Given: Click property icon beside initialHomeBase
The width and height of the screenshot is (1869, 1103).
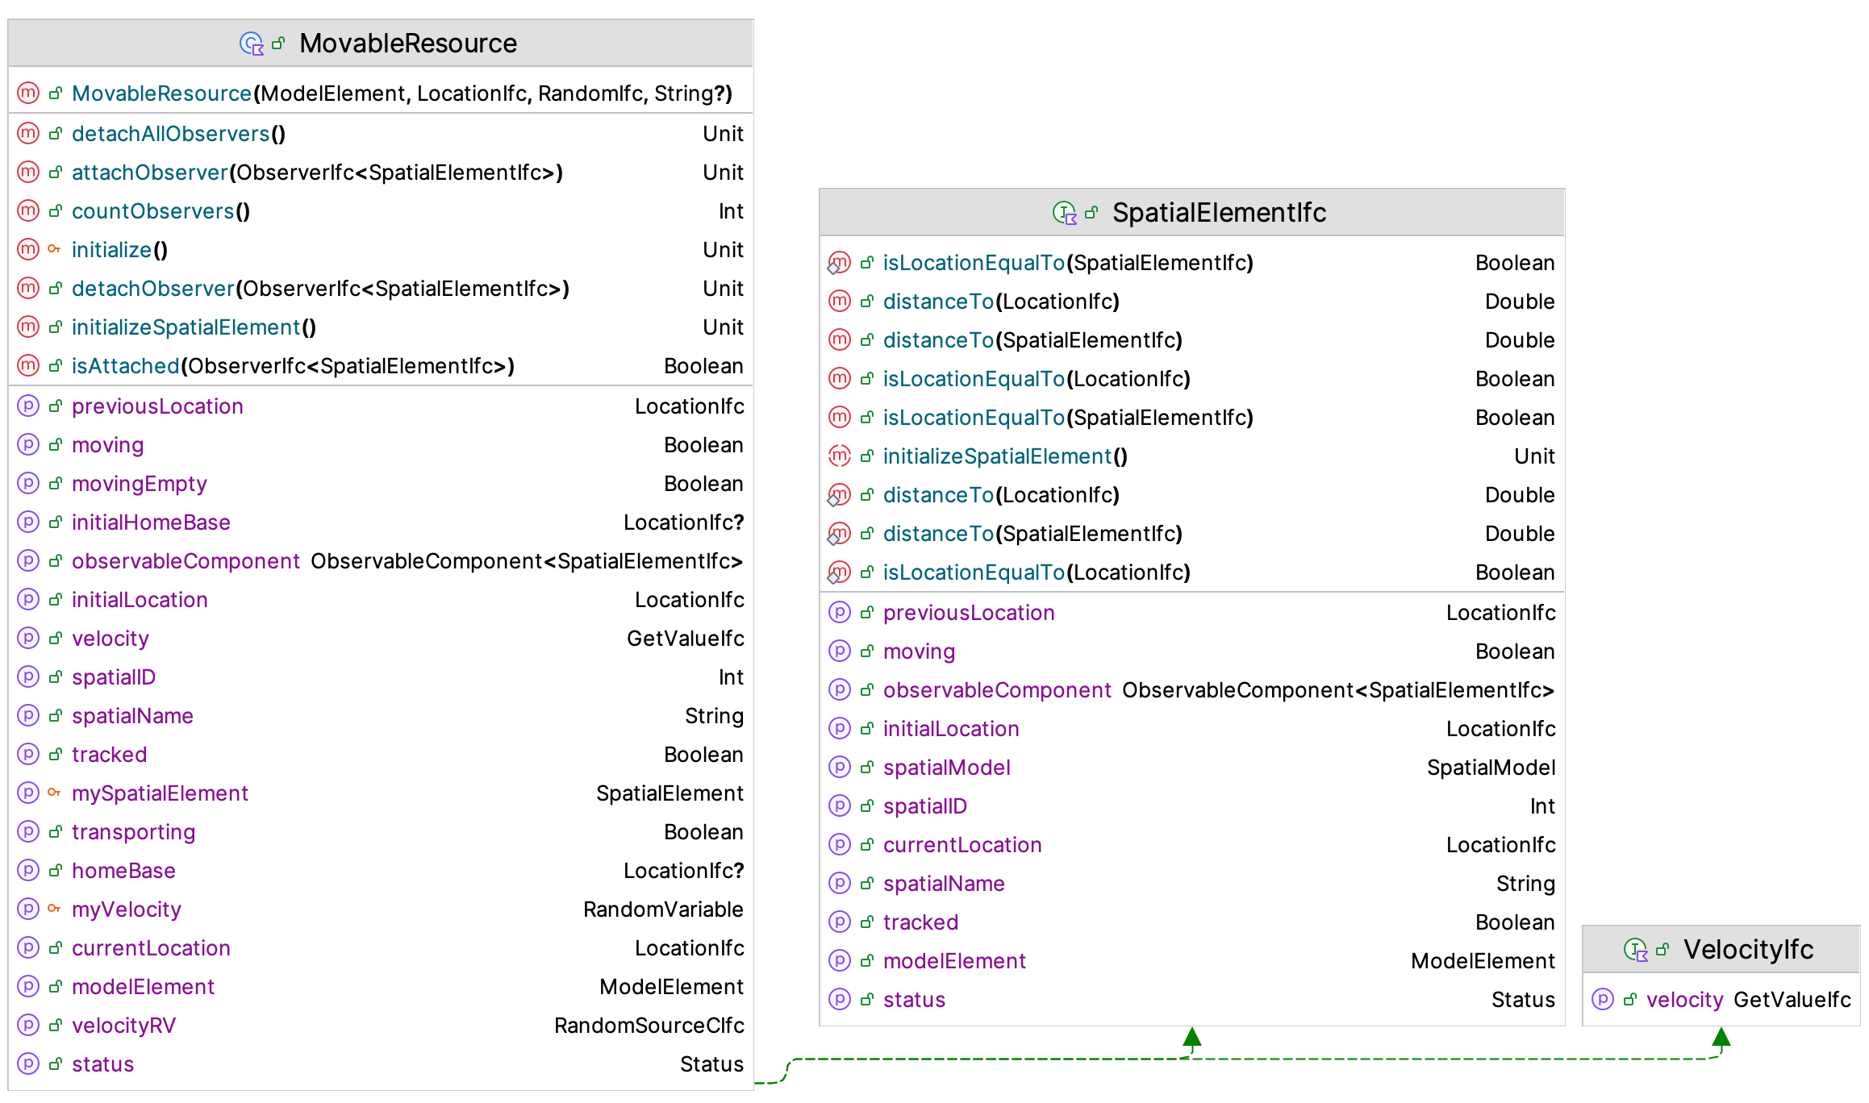Looking at the screenshot, I should pos(28,522).
